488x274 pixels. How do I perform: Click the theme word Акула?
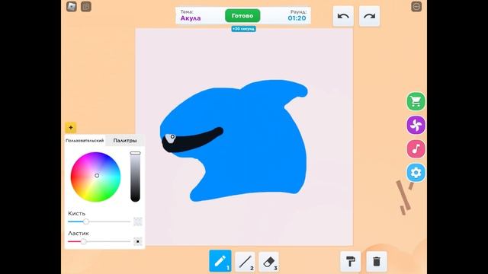pos(191,18)
